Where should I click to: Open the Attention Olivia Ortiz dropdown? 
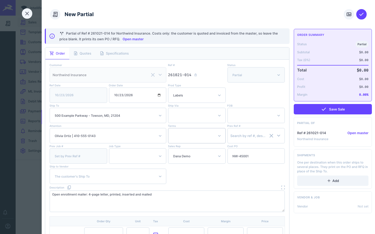(x=108, y=136)
